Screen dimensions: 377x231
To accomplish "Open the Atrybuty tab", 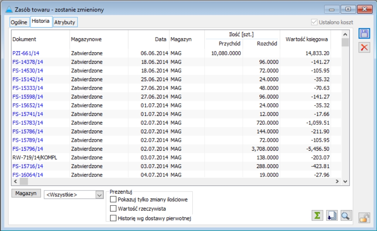I will click(x=65, y=22).
